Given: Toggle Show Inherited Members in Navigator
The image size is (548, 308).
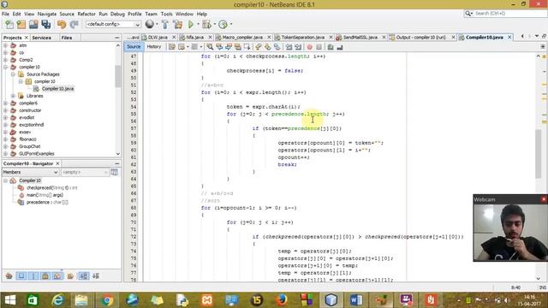Looking at the screenshot, I should [x=9, y=276].
